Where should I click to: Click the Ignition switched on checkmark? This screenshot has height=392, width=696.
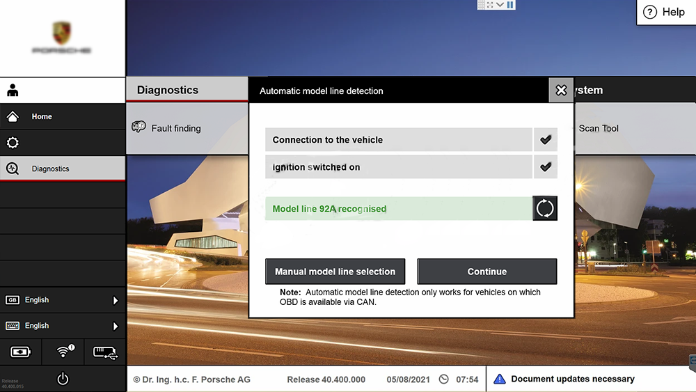tap(546, 167)
